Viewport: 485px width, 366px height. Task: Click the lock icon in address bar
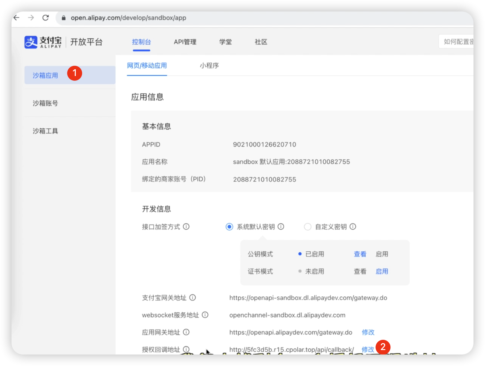(x=64, y=18)
